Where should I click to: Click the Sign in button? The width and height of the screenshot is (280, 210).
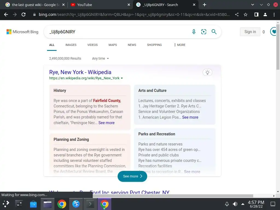click(x=250, y=32)
